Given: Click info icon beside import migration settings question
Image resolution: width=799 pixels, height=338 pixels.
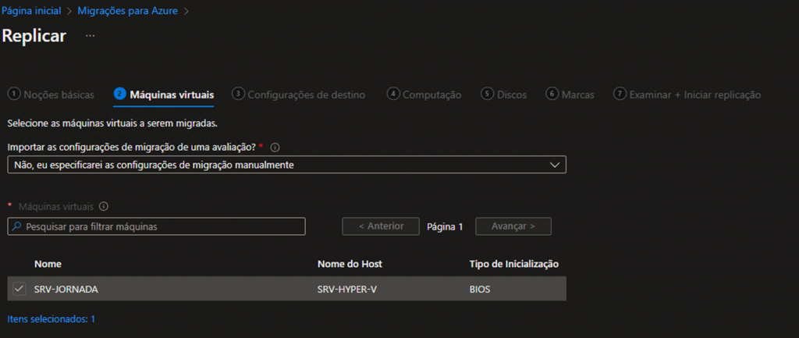Looking at the screenshot, I should point(275,147).
